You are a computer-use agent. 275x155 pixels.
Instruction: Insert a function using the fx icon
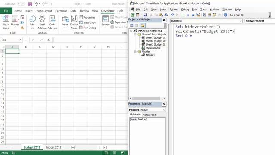pyautogui.click(x=49, y=40)
